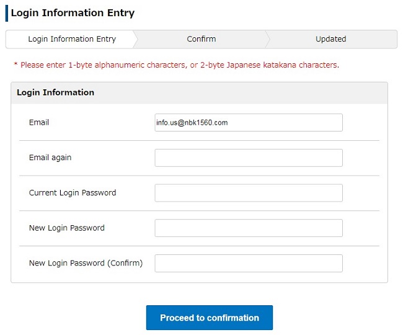Open the Updated step tab
This screenshot has width=403, height=335.
(331, 39)
